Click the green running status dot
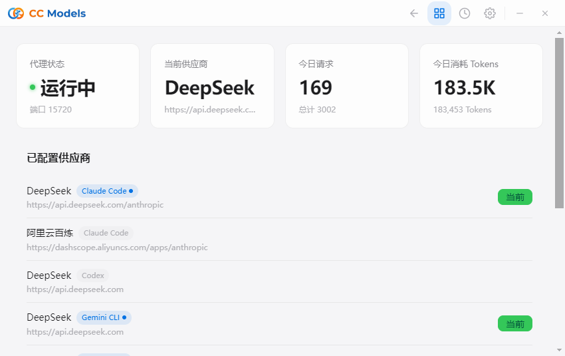Viewport: 565px width, 356px height. [33, 87]
